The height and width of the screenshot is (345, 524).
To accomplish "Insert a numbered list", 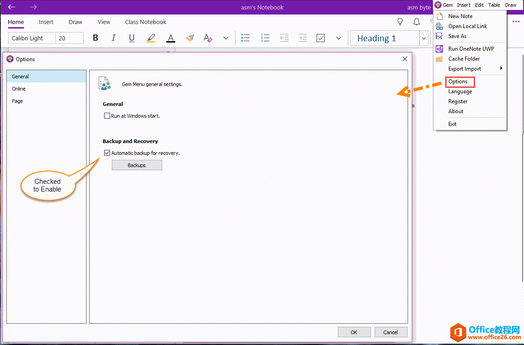I will point(265,38).
